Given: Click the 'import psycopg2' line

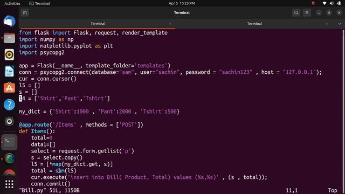Looking at the screenshot, I should pos(42,53).
